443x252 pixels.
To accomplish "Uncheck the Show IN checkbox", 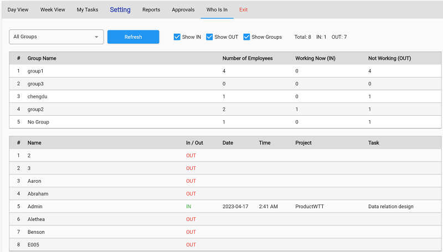I will pyautogui.click(x=177, y=37).
